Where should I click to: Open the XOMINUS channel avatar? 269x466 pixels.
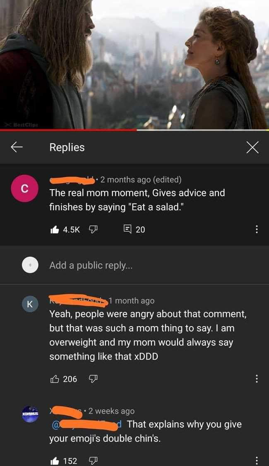click(30, 414)
